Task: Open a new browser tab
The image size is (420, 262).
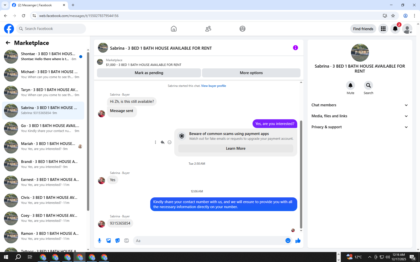Action: [x=73, y=5]
